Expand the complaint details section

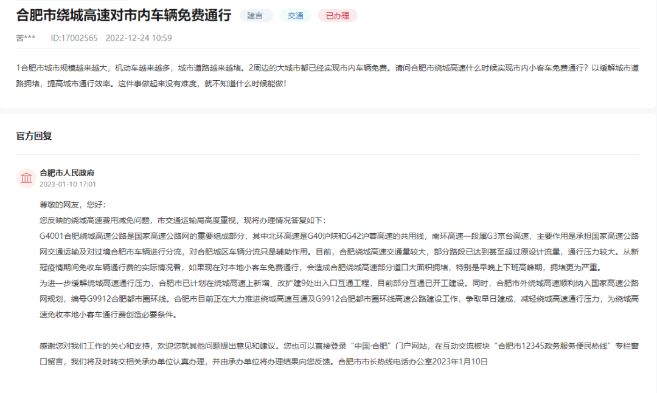coord(328,76)
